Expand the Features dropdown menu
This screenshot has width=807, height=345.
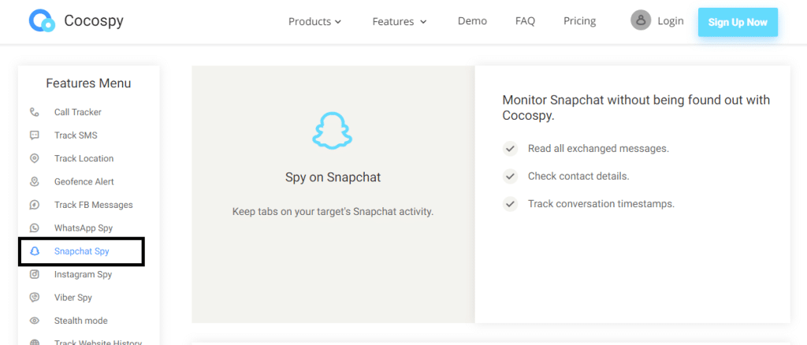tap(400, 21)
